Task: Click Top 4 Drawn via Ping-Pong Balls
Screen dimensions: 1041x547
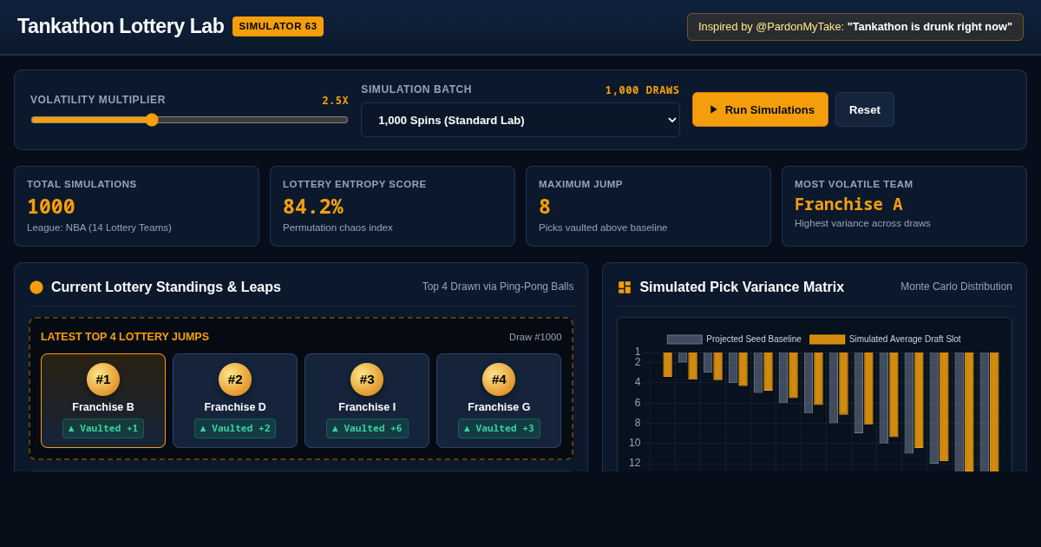Action: coord(498,287)
